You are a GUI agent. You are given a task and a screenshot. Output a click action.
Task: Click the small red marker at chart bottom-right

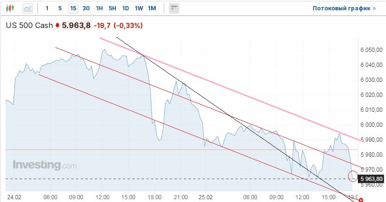coord(361,200)
